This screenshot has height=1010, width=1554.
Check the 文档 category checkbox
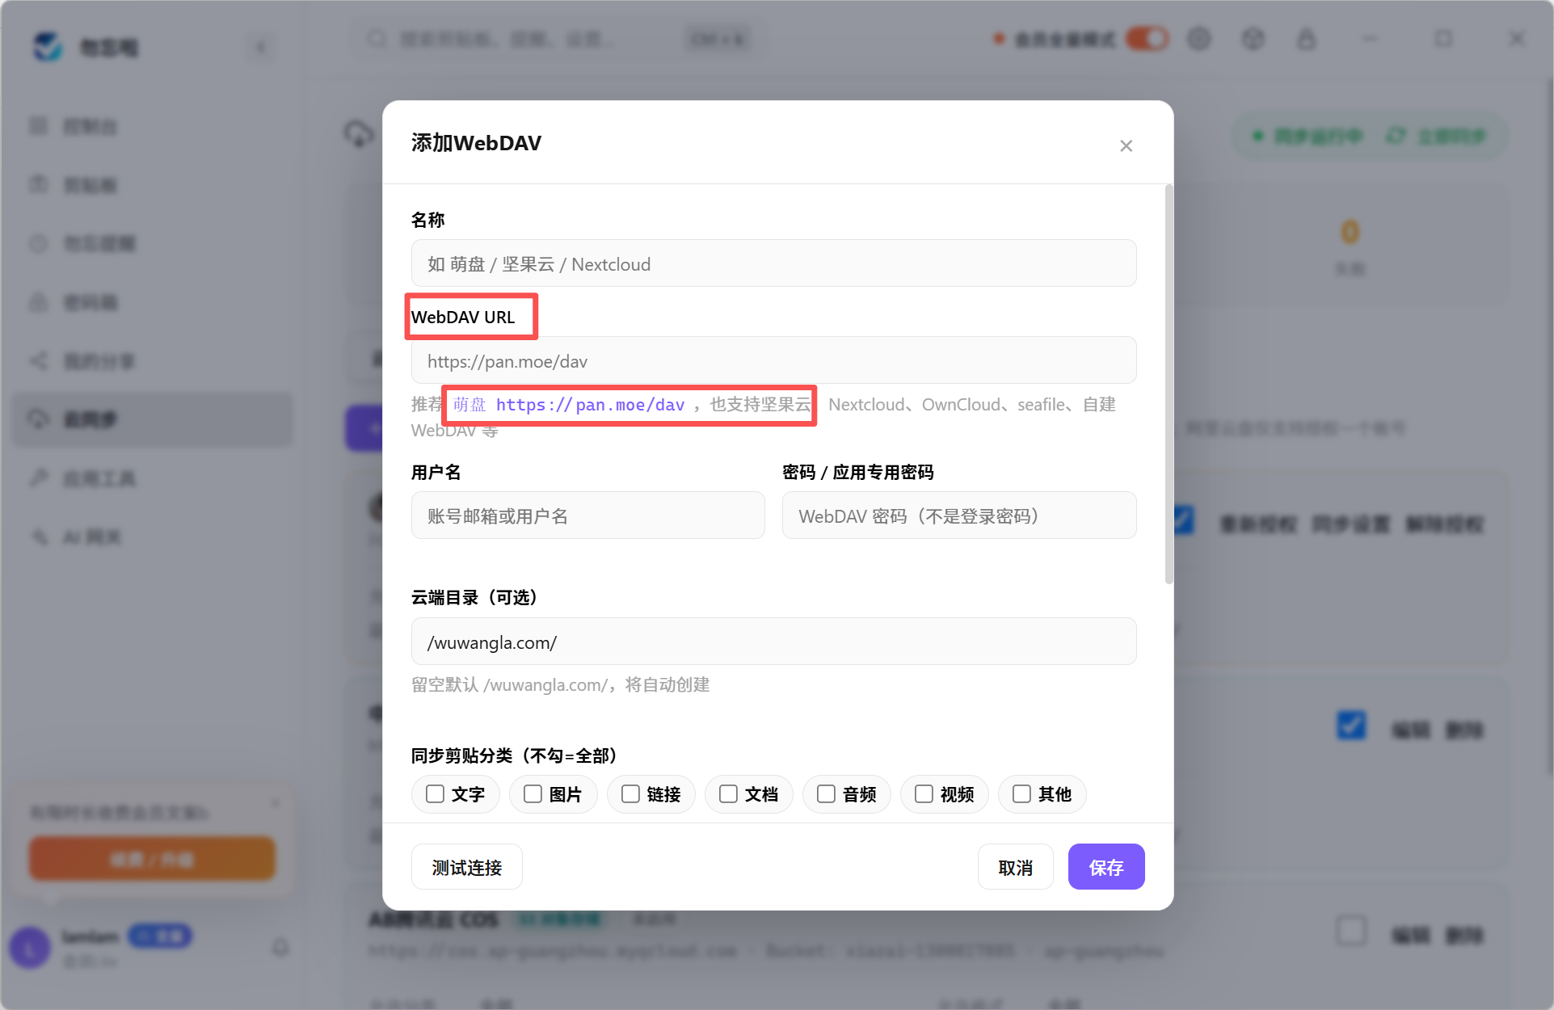(728, 794)
